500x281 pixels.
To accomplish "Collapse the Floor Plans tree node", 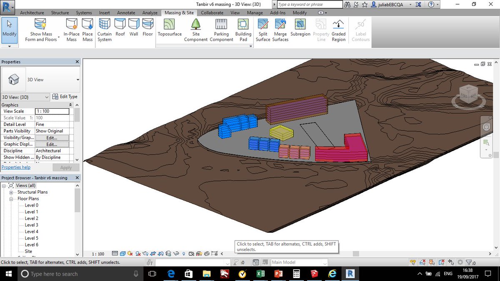I will (11, 199).
